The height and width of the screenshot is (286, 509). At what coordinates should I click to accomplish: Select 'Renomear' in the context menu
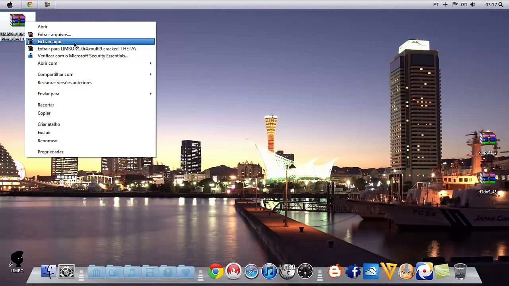48,141
